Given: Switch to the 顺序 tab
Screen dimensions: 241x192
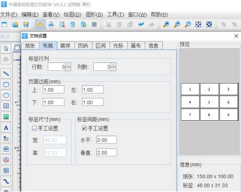Looking at the screenshot, I should click(x=65, y=46).
